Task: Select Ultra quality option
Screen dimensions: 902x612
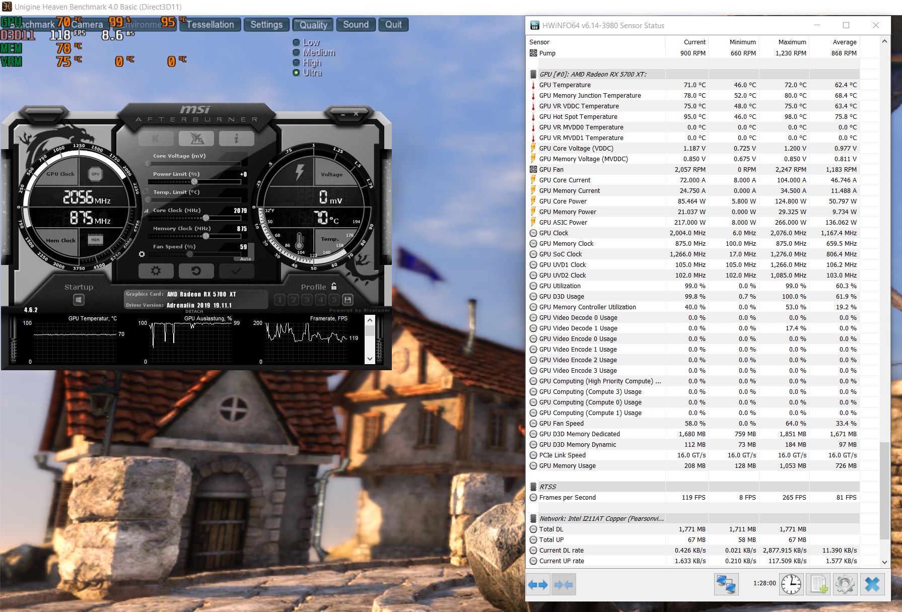Action: tap(307, 73)
